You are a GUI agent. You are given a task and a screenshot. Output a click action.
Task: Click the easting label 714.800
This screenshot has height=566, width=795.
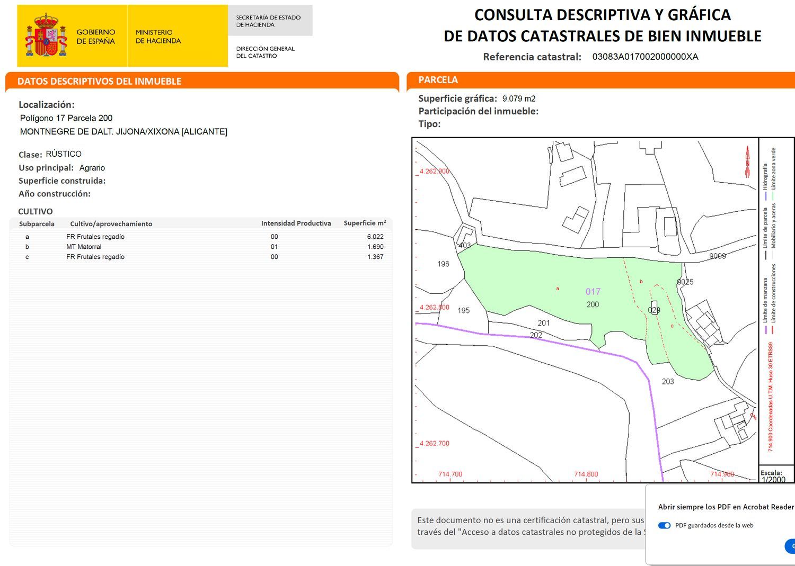pyautogui.click(x=586, y=474)
